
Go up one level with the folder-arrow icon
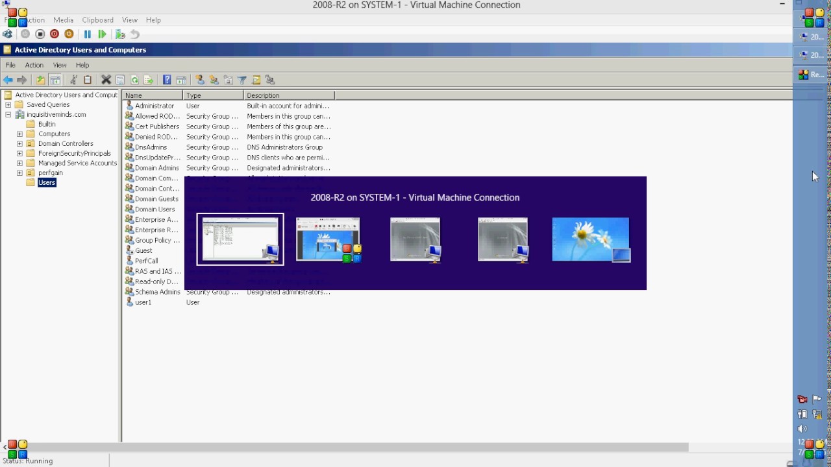point(41,80)
